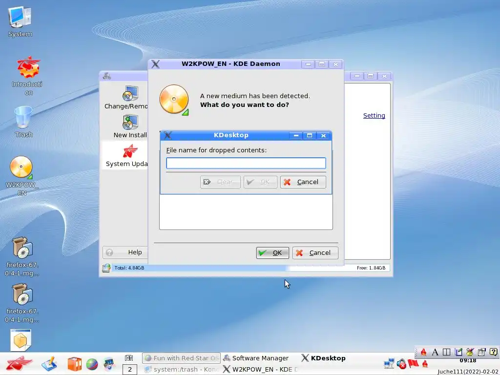Click OK in the KDE Daemon dialog
Image resolution: width=500 pixels, height=375 pixels.
coord(272,253)
